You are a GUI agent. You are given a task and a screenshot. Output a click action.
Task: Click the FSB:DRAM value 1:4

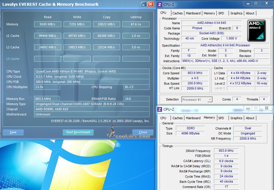point(226,156)
